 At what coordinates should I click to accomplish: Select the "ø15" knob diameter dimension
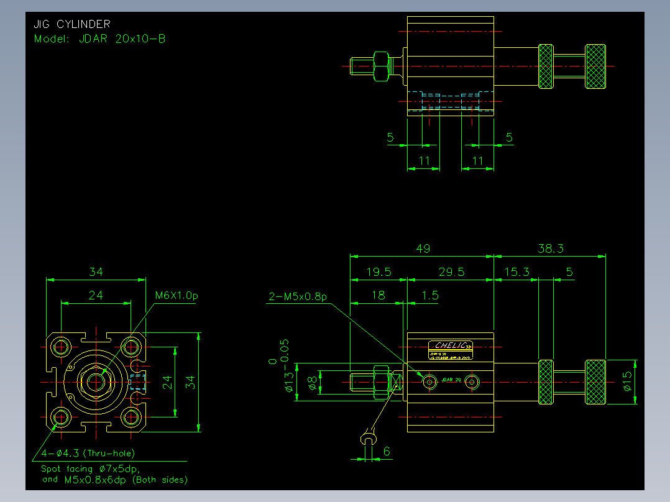click(x=627, y=381)
